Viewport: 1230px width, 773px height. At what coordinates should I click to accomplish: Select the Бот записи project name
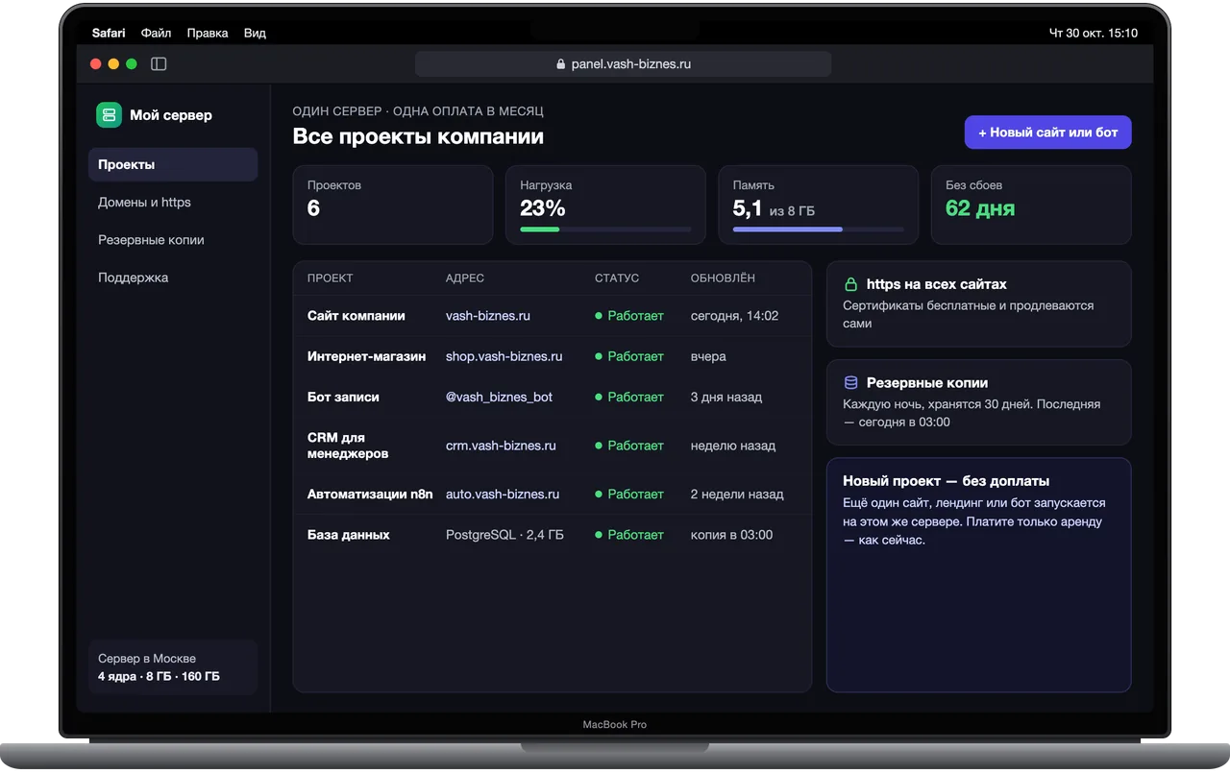pos(343,397)
